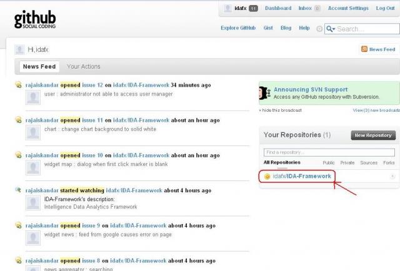Click text 'Intelligence Data Analytics Framework'
The height and width of the screenshot is (271, 400).
(x=91, y=207)
